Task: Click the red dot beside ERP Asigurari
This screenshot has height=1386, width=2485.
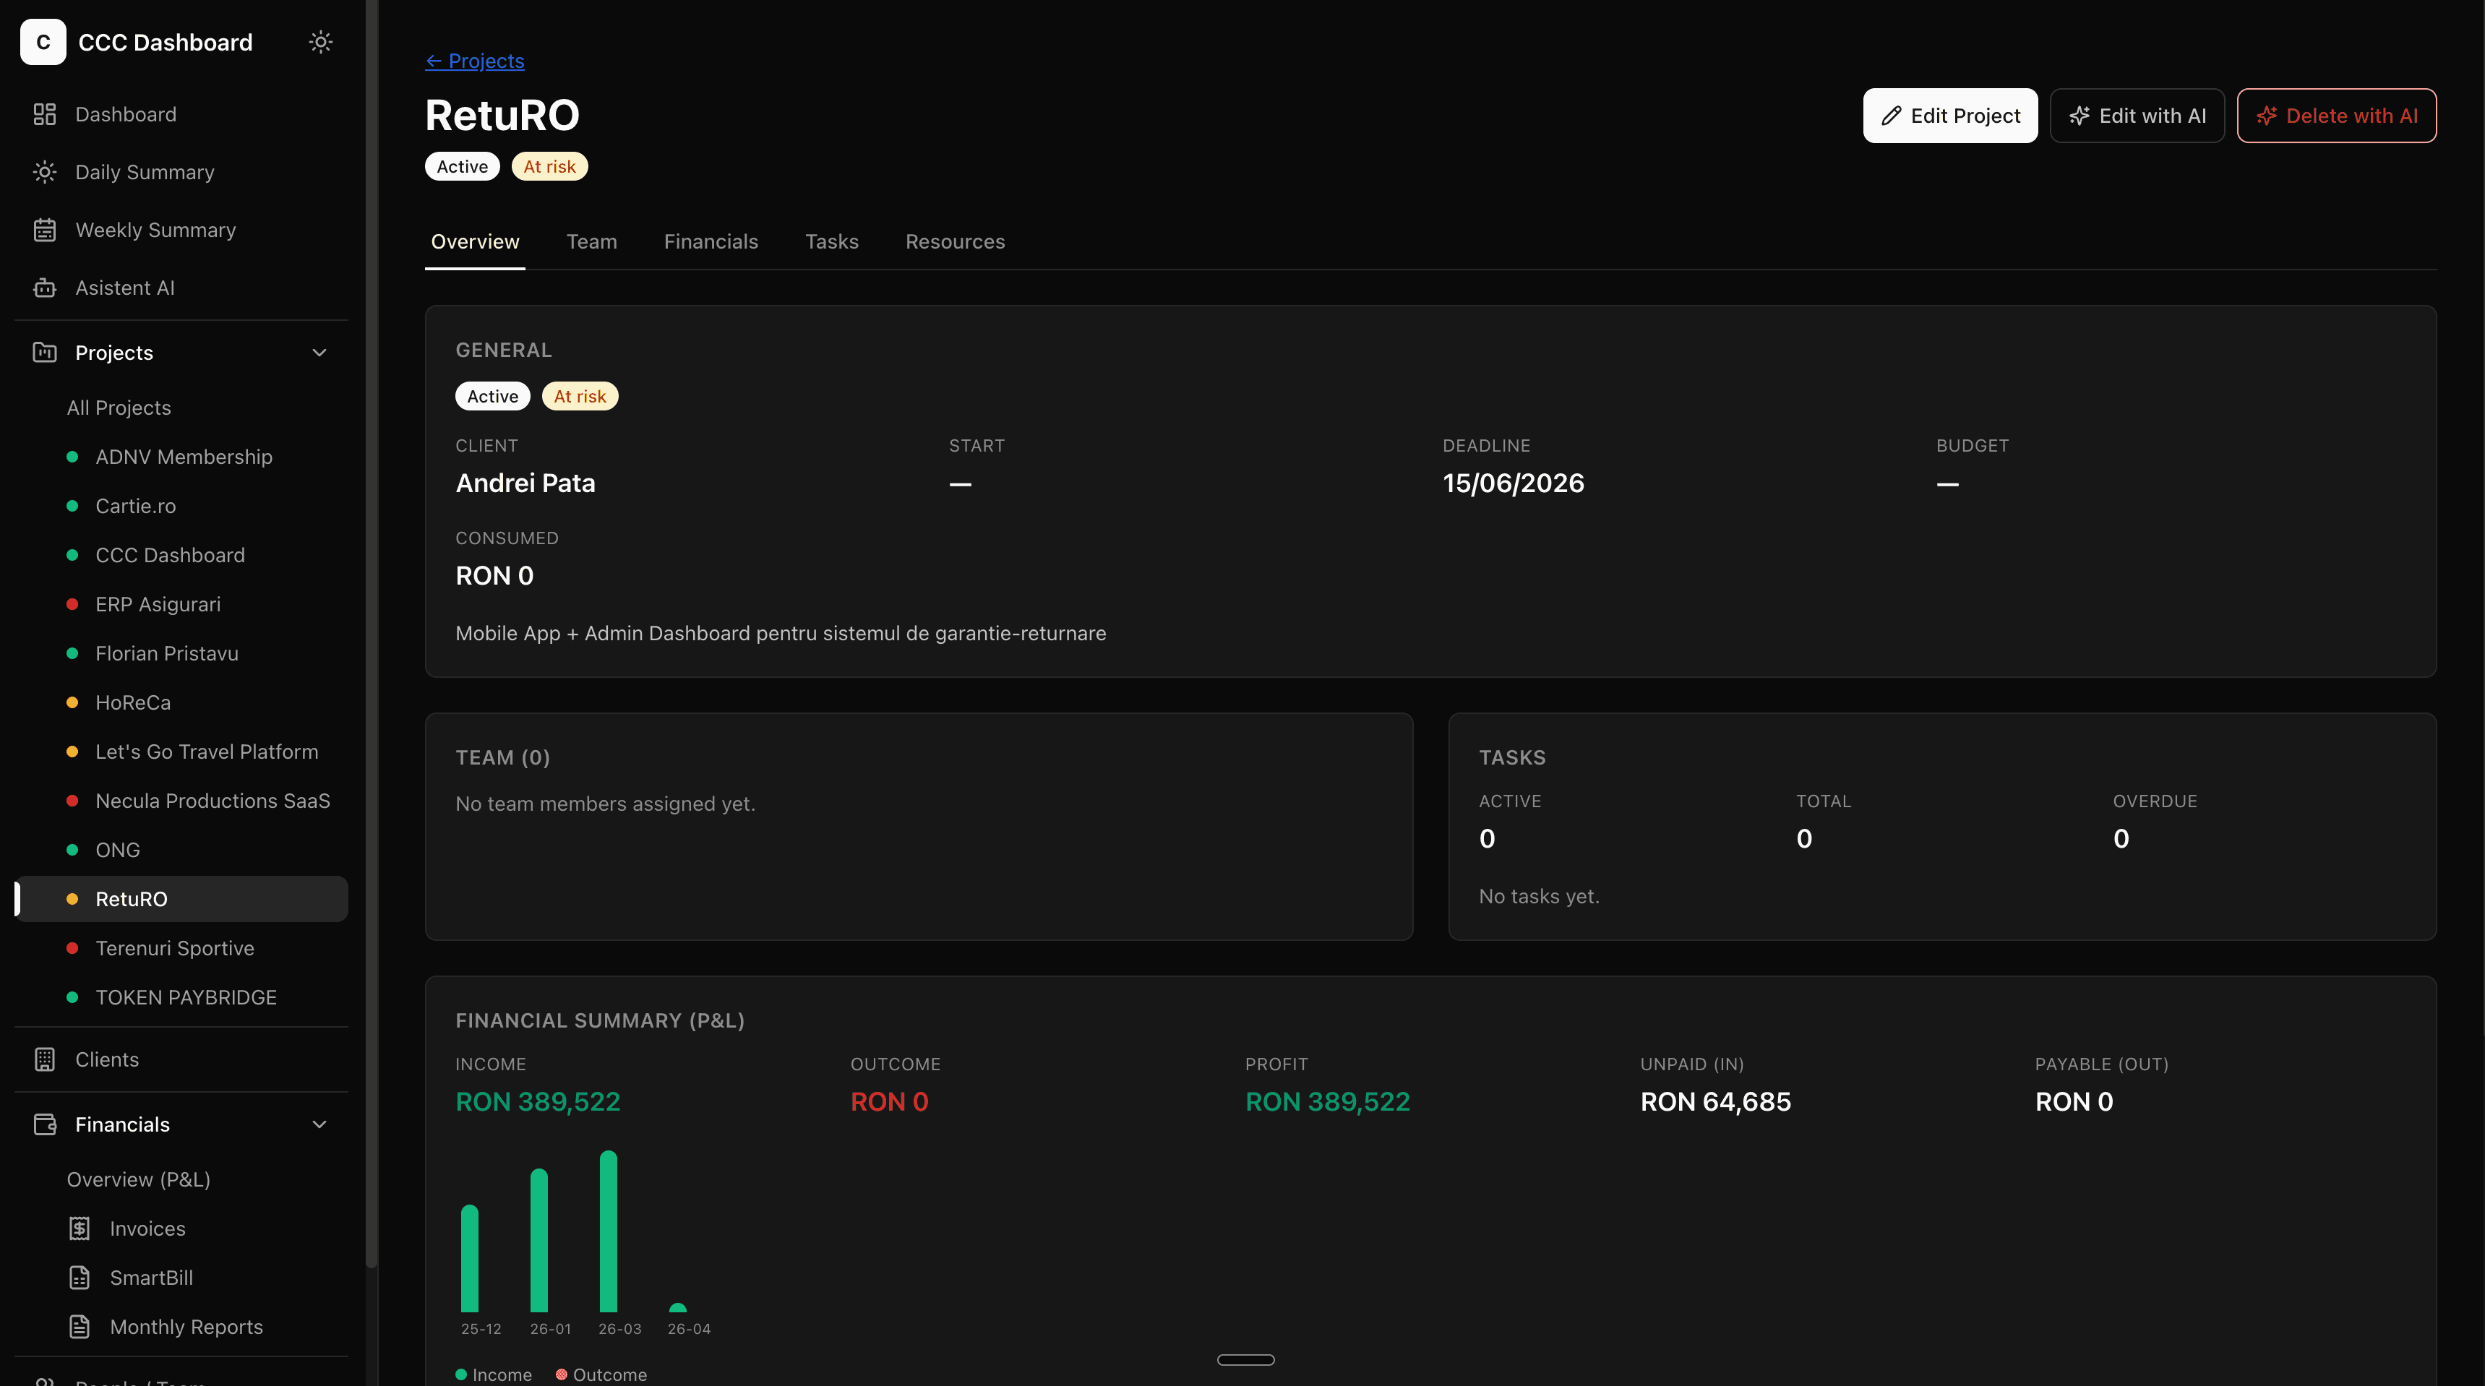Action: 72,604
